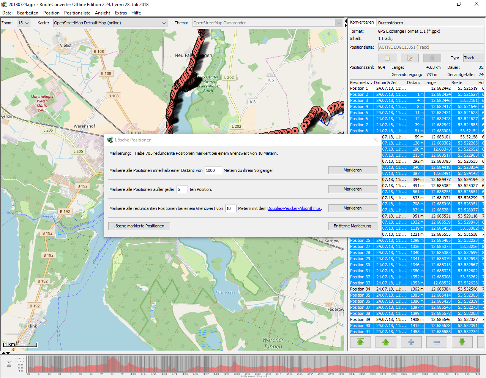This screenshot has height=378, width=486.
Task: Expand the Karte map selection dropdown
Action: (x=110, y=23)
